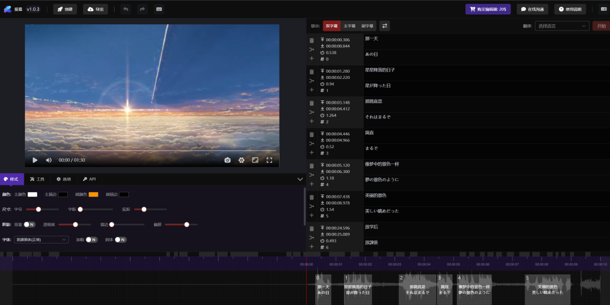The image size is (610, 305).
Task: Switch to the API tab
Action: pyautogui.click(x=89, y=179)
